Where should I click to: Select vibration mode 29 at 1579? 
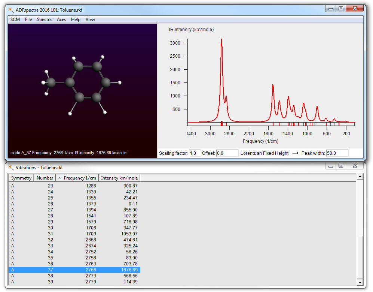coord(74,222)
